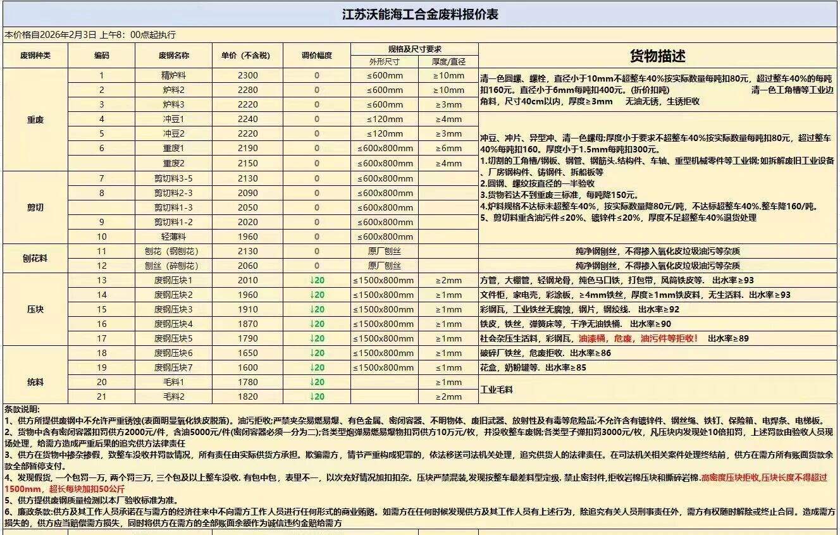Click the 统料 category cell
840x535 pixels.
pyautogui.click(x=35, y=382)
